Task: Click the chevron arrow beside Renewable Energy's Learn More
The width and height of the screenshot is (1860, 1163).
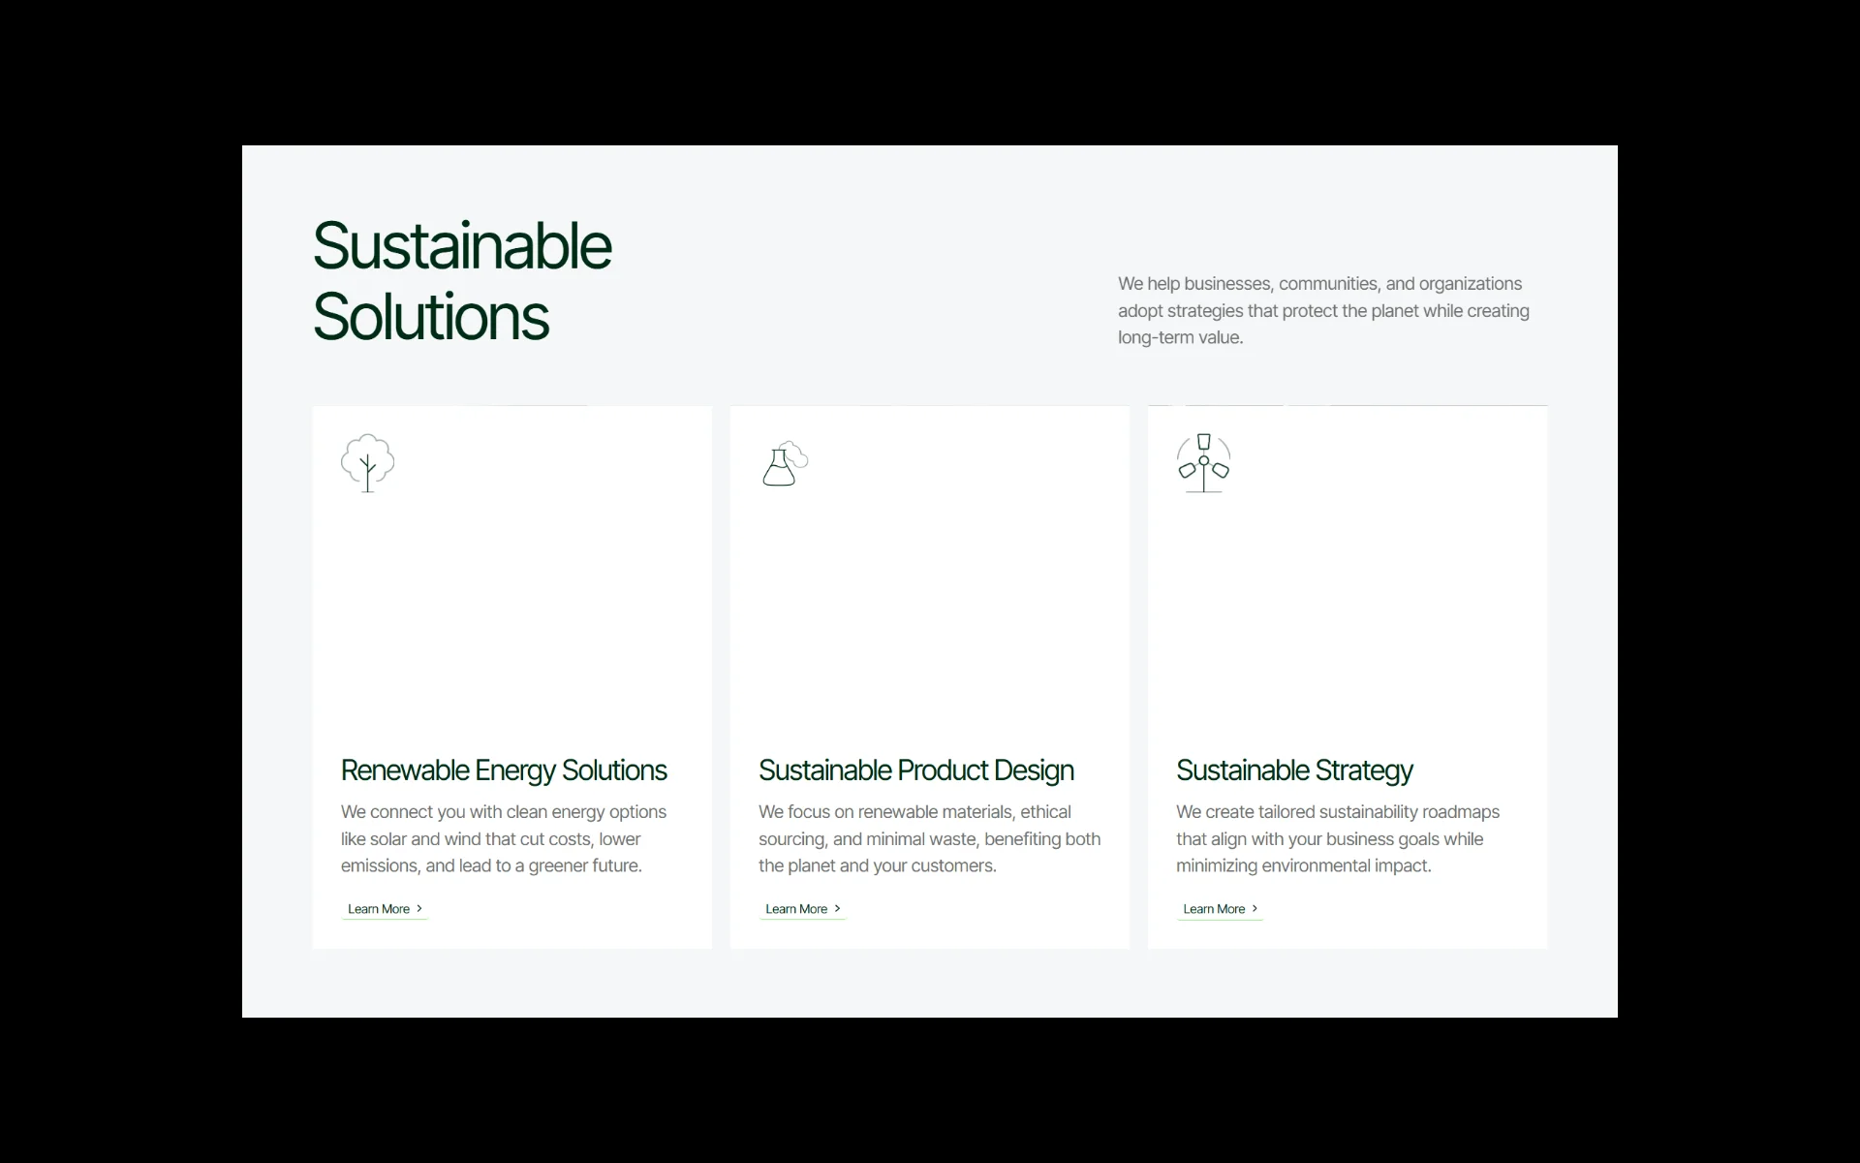Action: (419, 908)
